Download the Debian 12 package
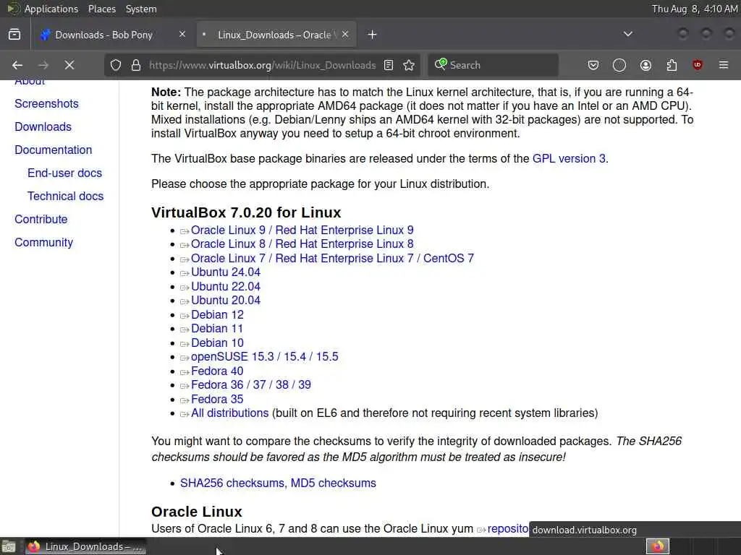The height and width of the screenshot is (555, 741). [217, 315]
